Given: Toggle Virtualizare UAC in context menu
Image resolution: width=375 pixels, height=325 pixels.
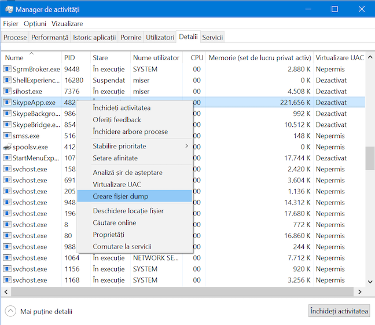Looking at the screenshot, I should point(135,184).
